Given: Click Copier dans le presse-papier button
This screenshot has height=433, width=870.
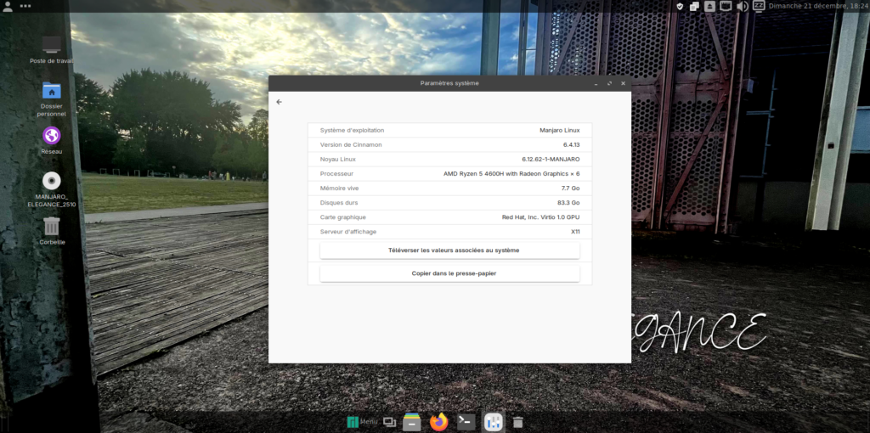Looking at the screenshot, I should [x=449, y=273].
